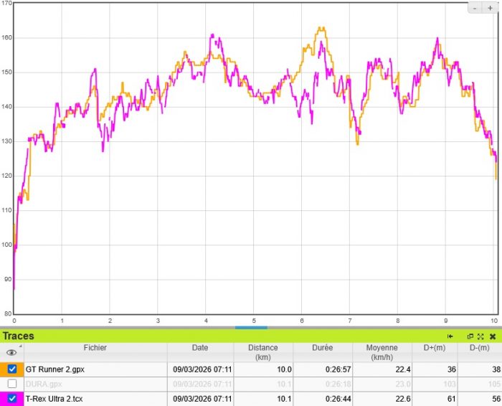Click the eye visibility column header icon
502x406 pixels.
point(11,352)
